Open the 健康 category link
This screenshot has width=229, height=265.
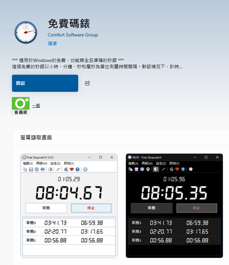52,43
